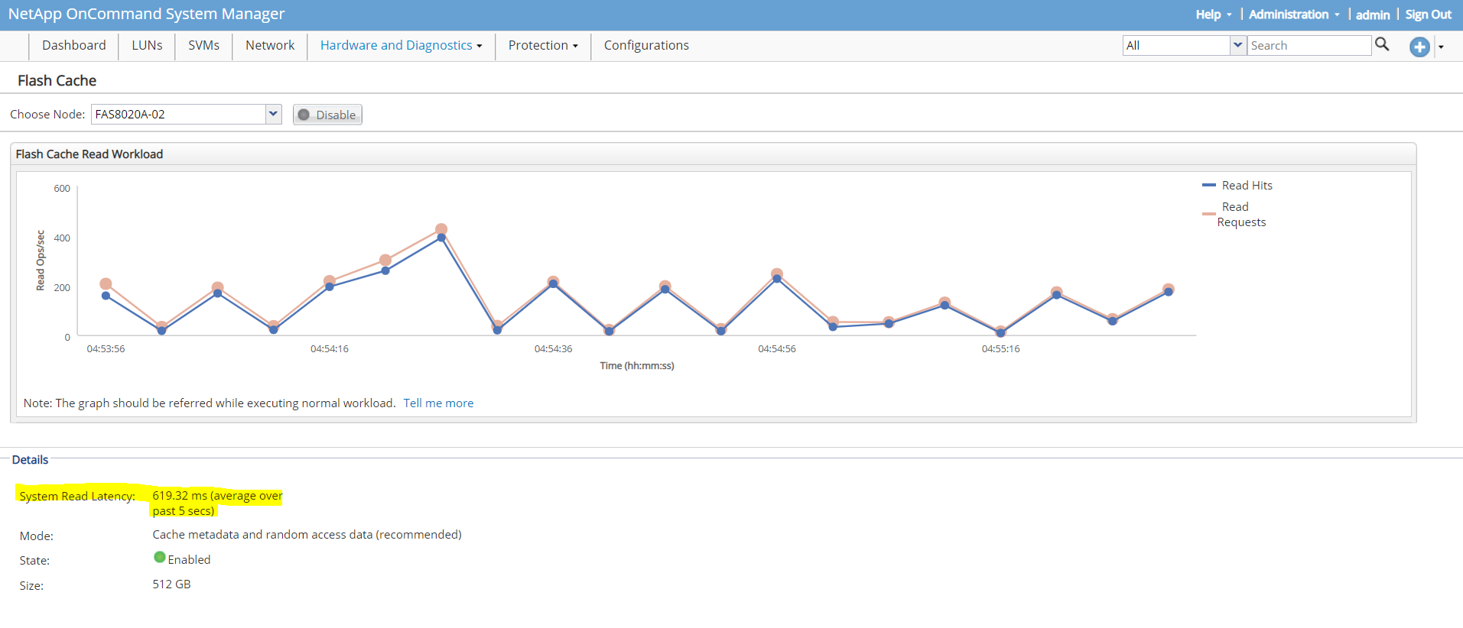Go to the Dashboard tab
The image size is (1463, 628).
click(x=74, y=46)
